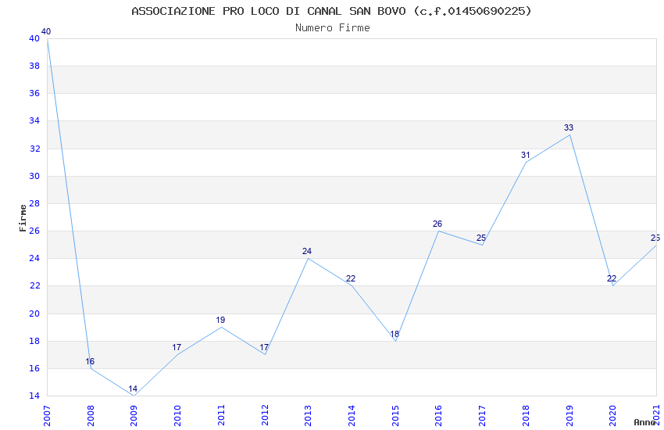664x430 pixels.
Task: Click the data label 22 for year 2020
Action: [x=612, y=278]
